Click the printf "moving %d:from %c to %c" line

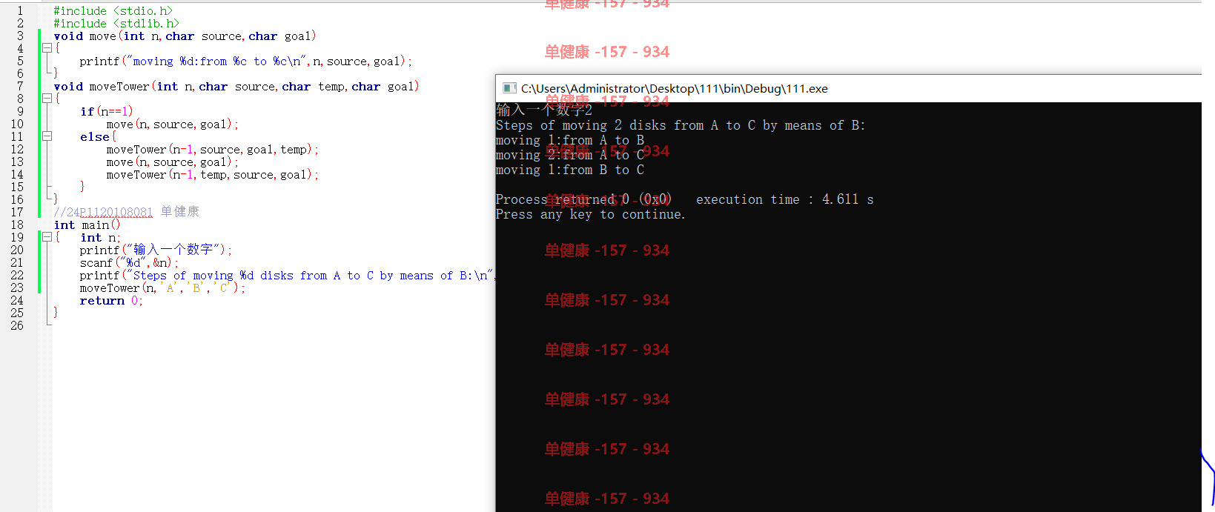click(x=245, y=61)
